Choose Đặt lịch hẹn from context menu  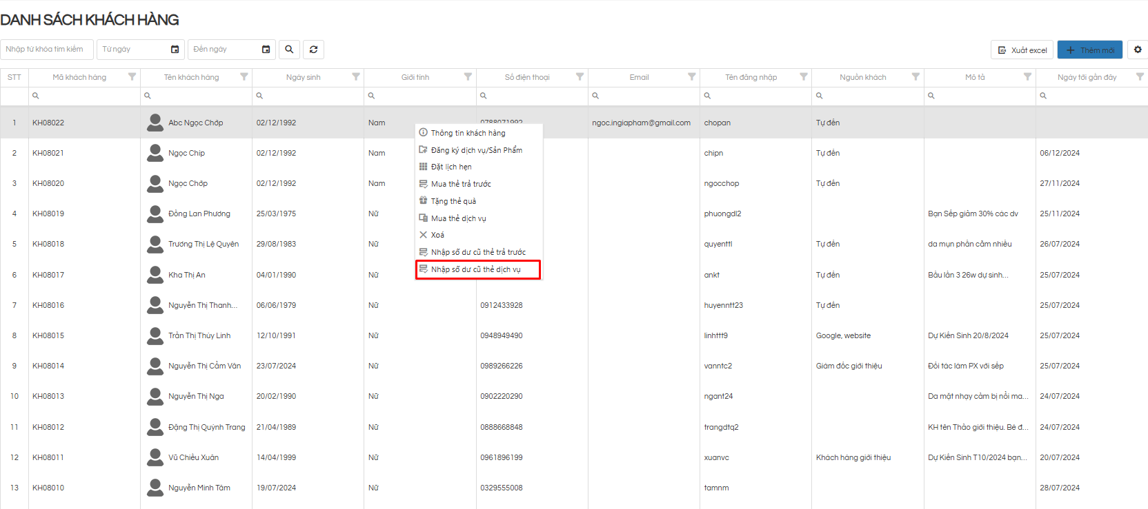pyautogui.click(x=451, y=167)
